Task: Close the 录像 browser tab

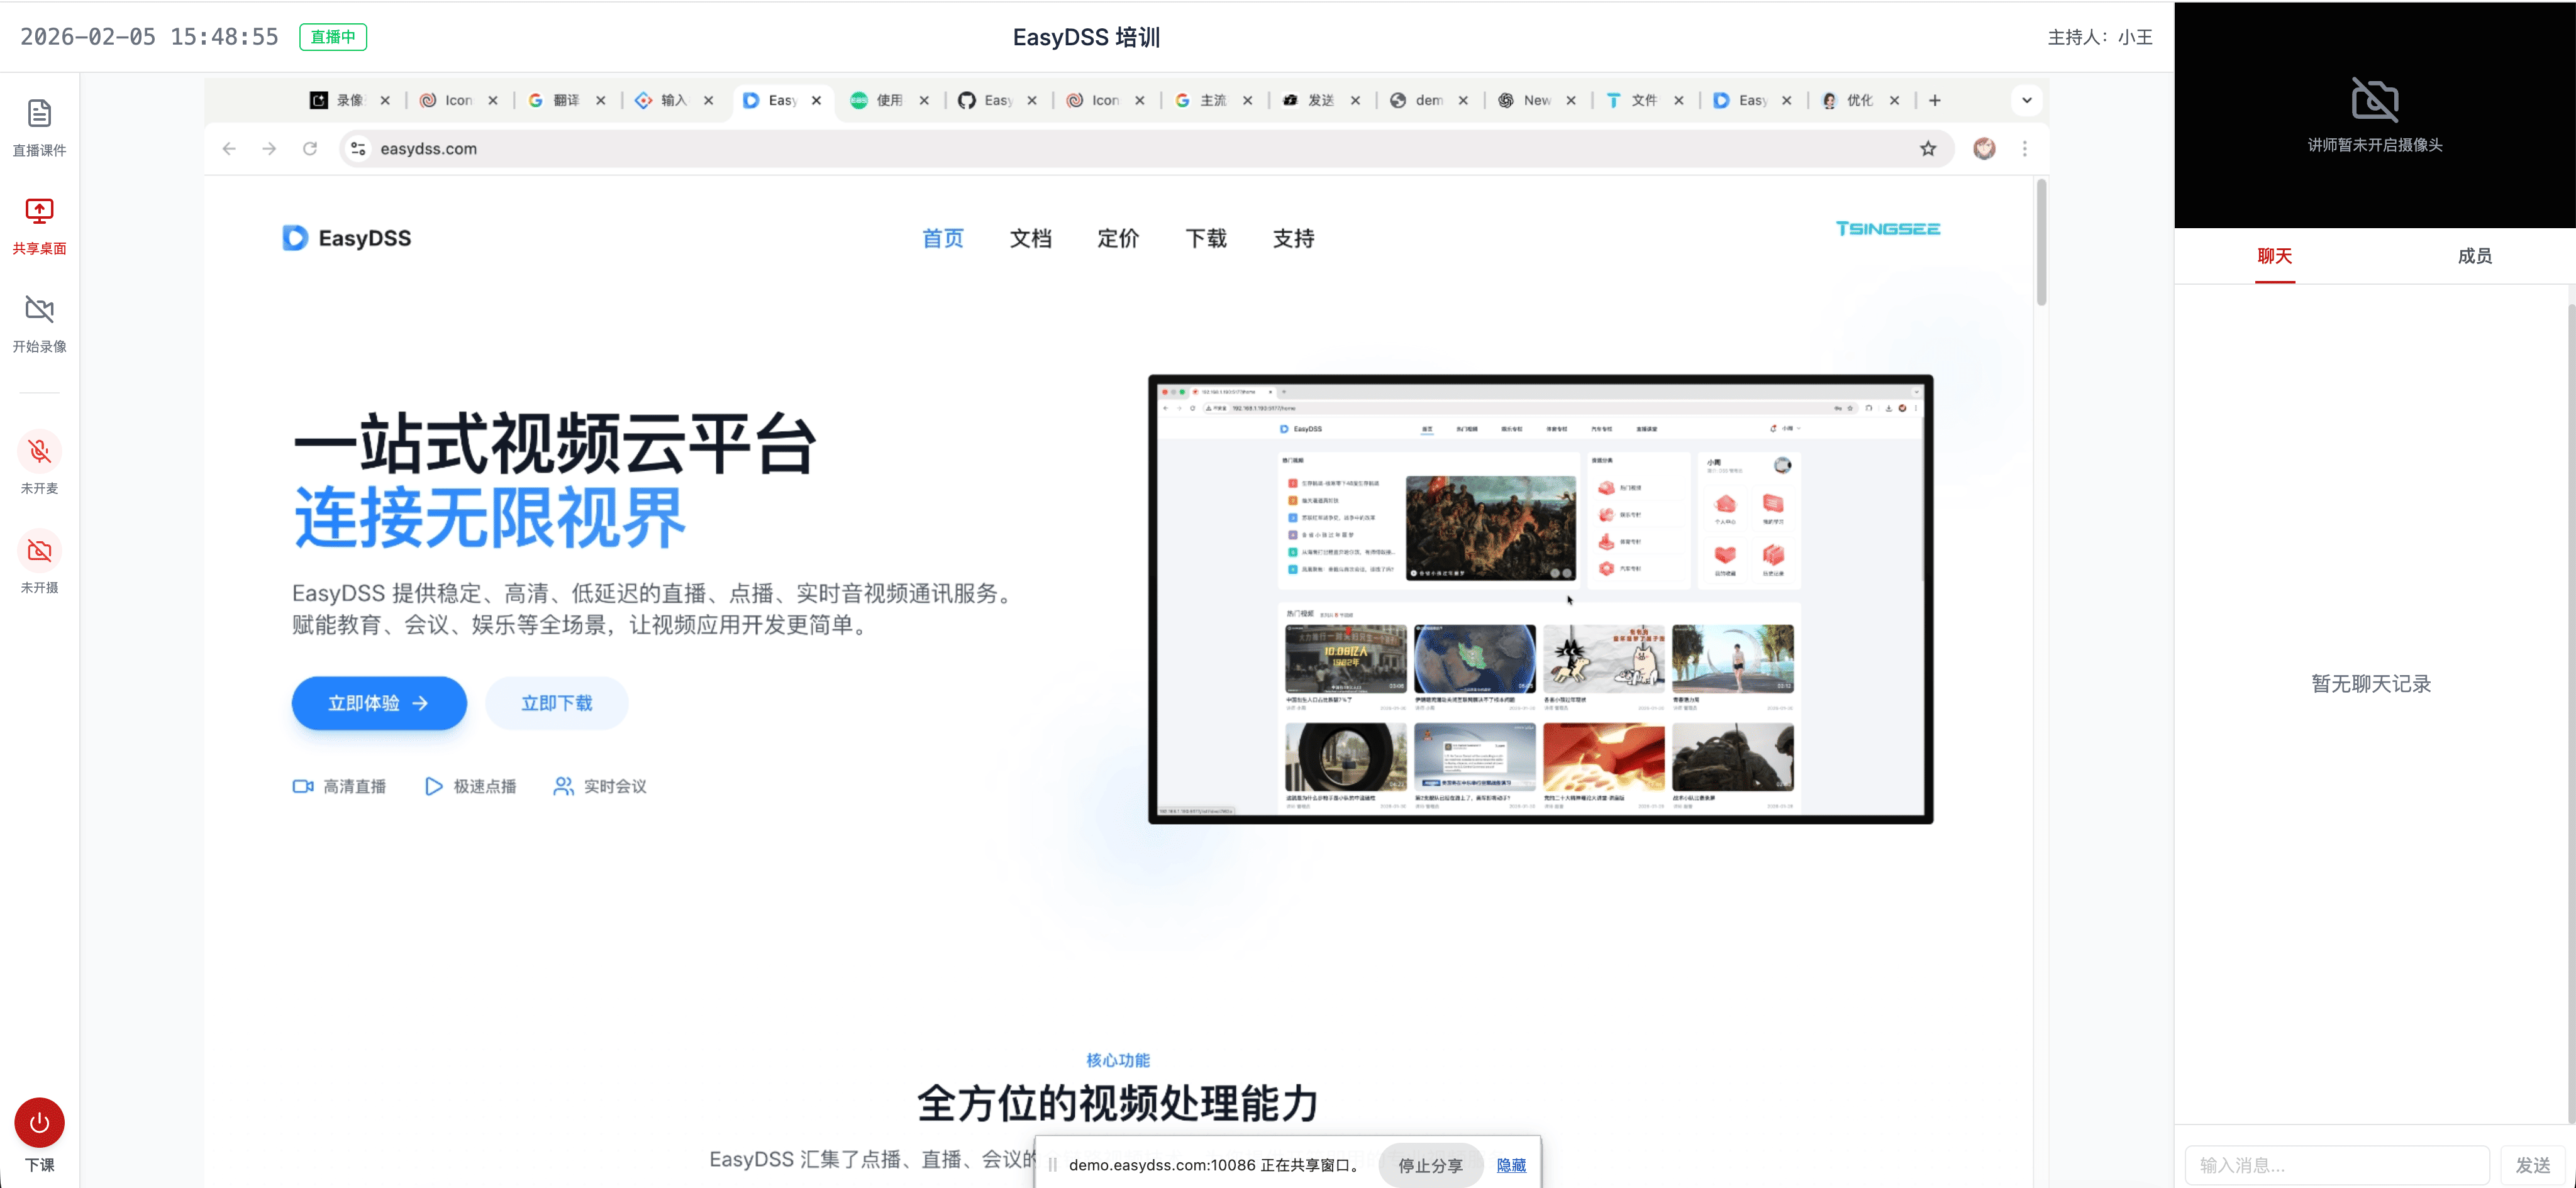Action: click(385, 100)
